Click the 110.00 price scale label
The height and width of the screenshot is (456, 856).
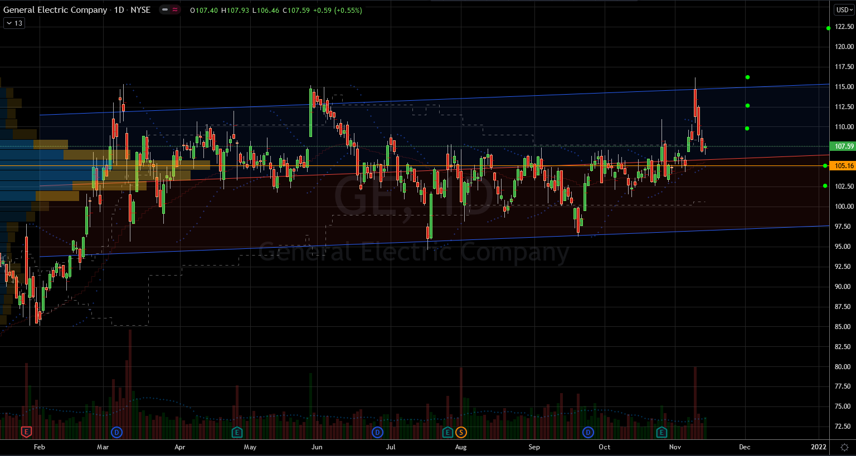pyautogui.click(x=844, y=127)
